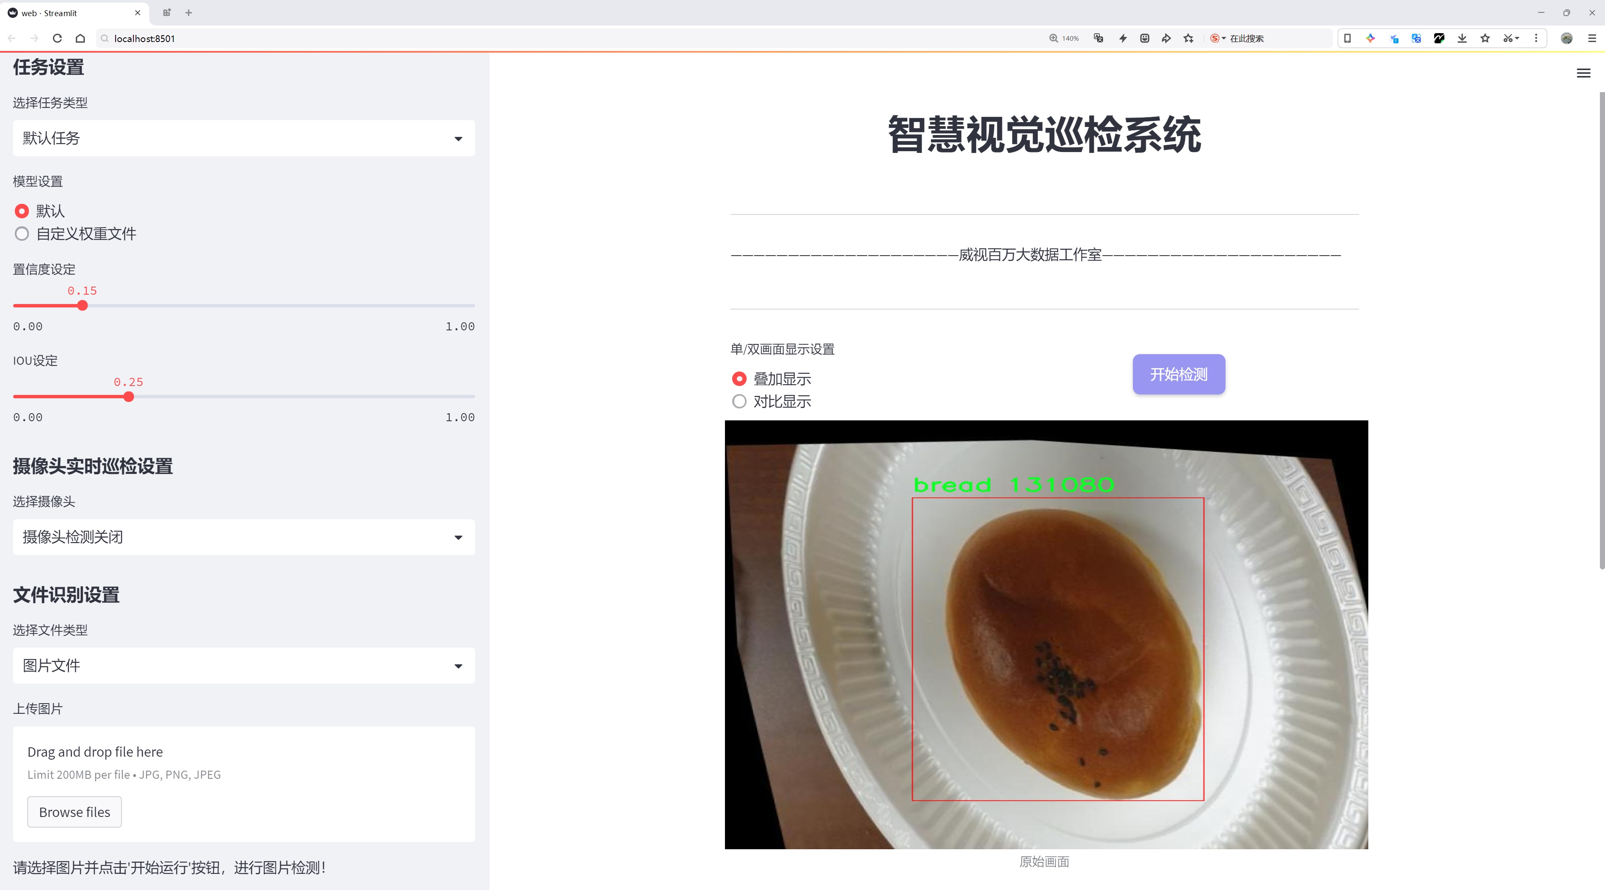Select 对比显示 display mode
Screen dimensions: 1605x890
tap(739, 401)
